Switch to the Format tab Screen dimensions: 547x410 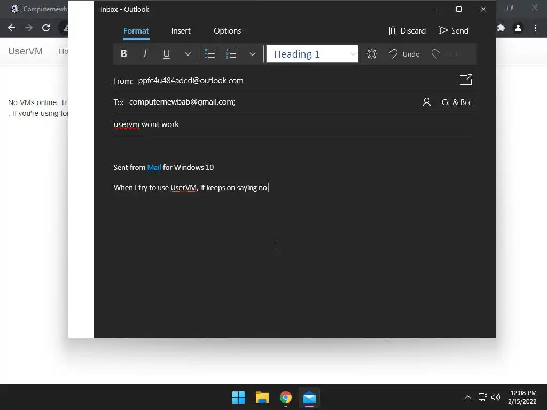136,31
